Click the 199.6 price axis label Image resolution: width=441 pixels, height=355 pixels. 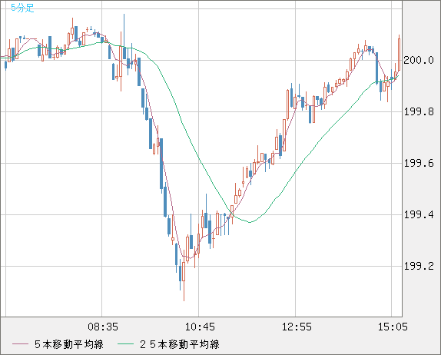click(419, 164)
